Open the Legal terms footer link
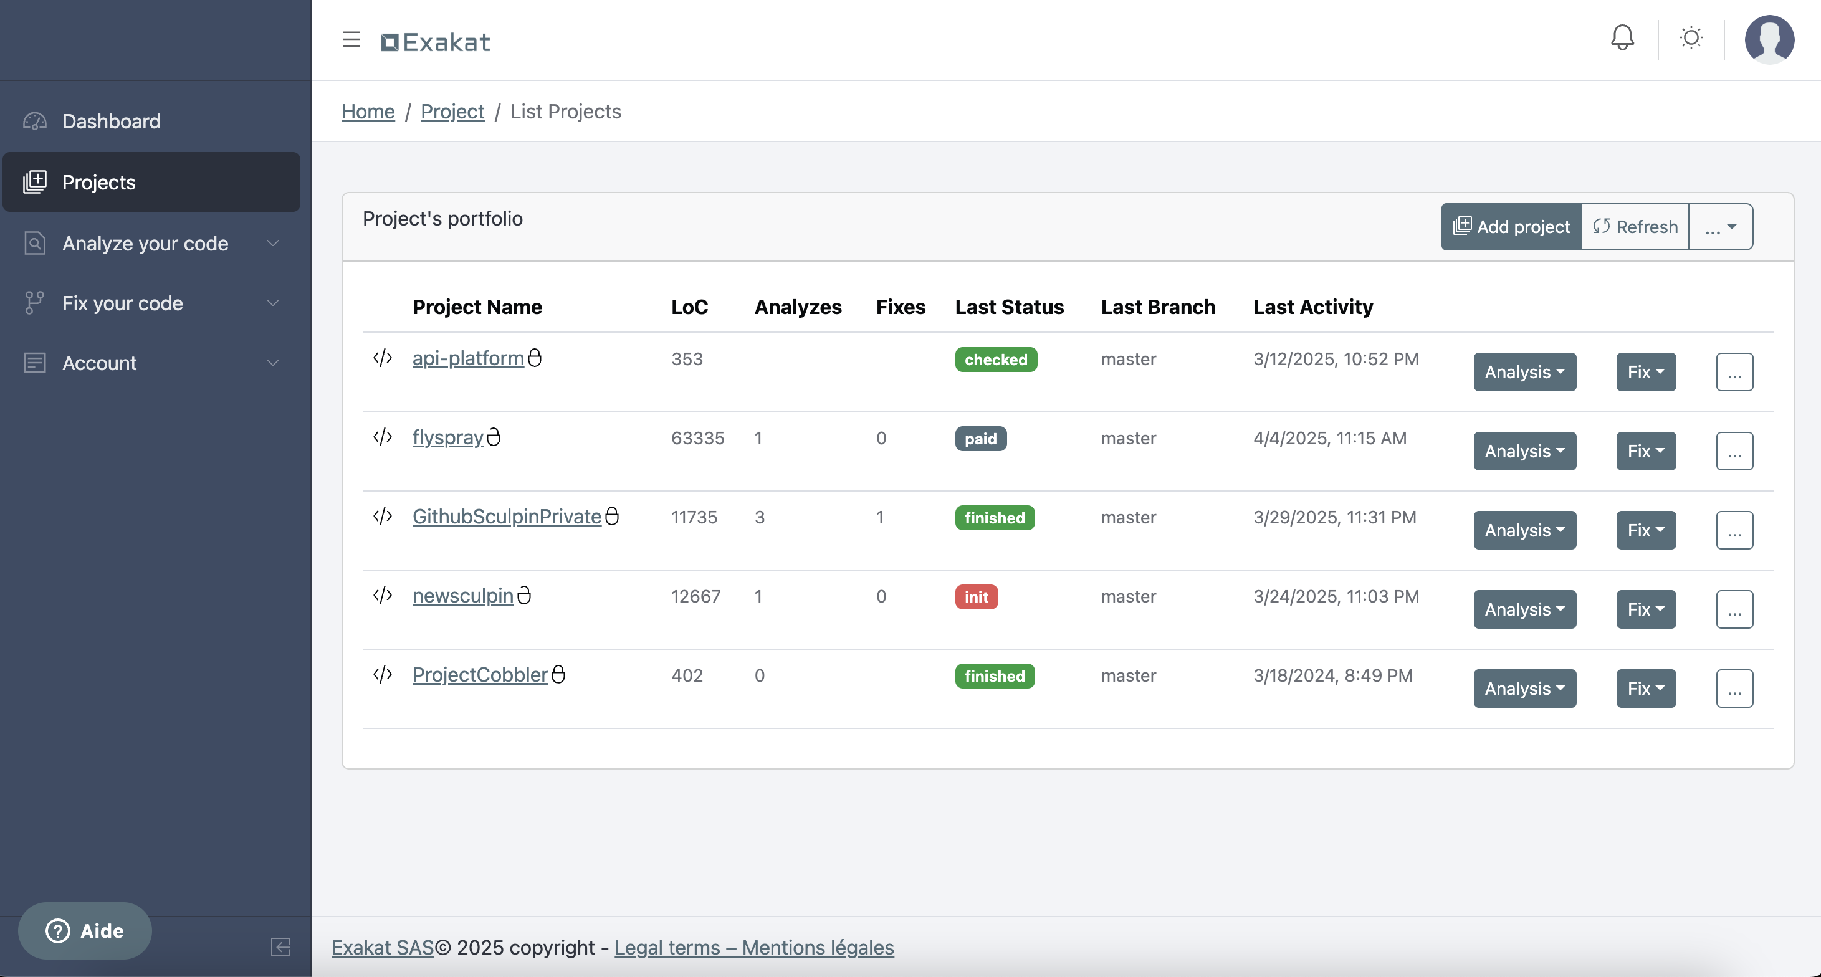The image size is (1821, 977). pyautogui.click(x=753, y=947)
